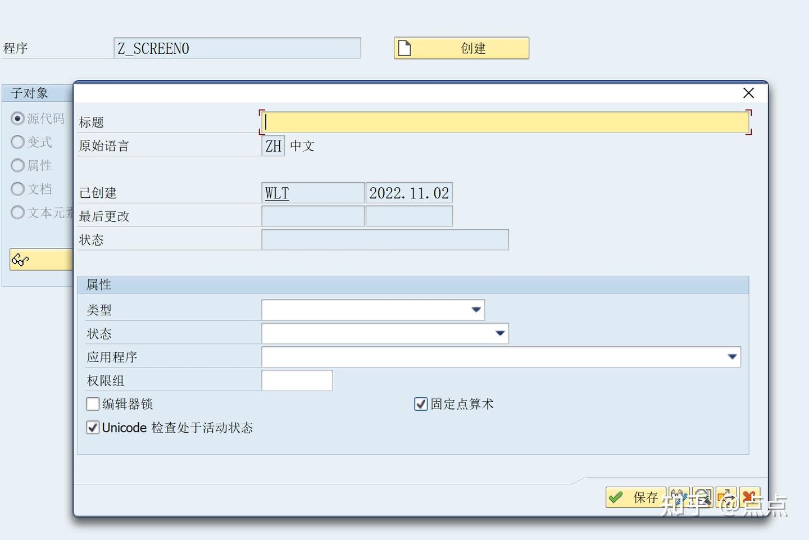This screenshot has width=809, height=540.
Task: Select the 变式 radio option
Action: (17, 142)
